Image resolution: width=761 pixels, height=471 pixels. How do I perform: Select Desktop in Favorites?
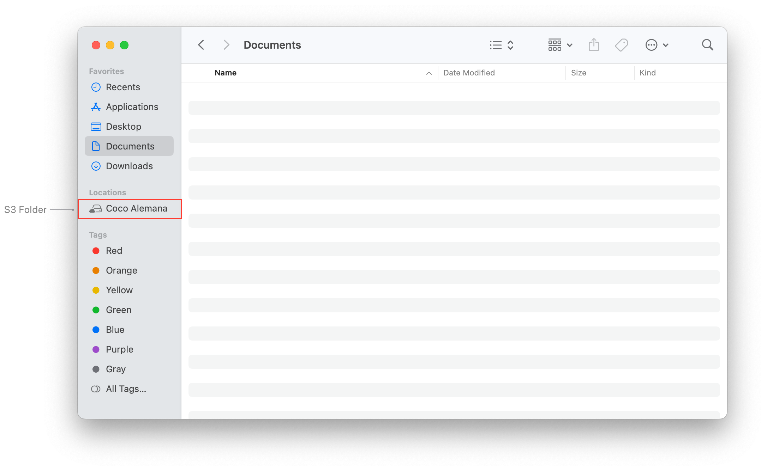(x=124, y=126)
